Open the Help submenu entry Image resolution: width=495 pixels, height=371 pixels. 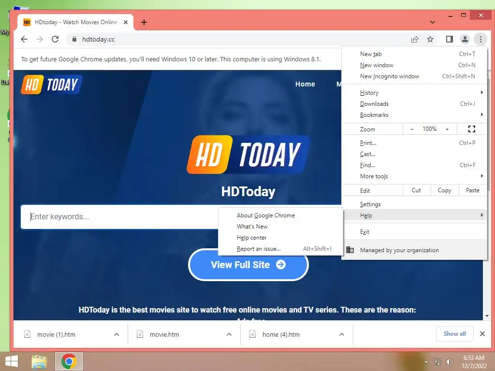point(414,215)
